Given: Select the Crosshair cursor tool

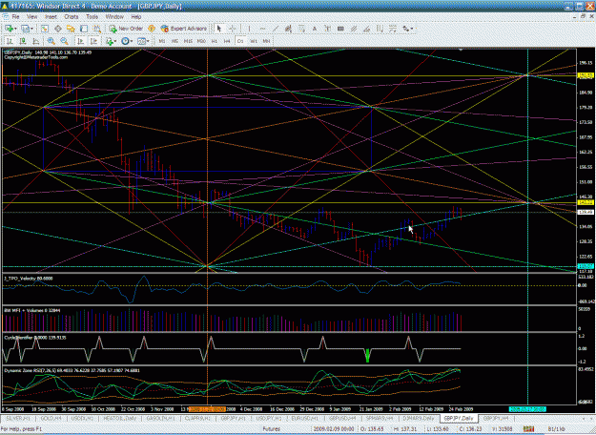Looking at the screenshot, I should coord(233,29).
